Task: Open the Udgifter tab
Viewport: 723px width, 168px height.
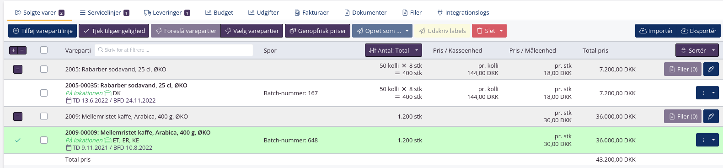Action: point(263,12)
